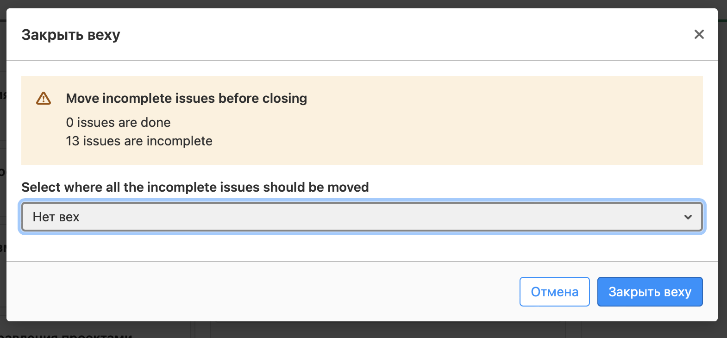Click the dropdown chevron arrow
The image size is (727, 338).
coord(688,217)
